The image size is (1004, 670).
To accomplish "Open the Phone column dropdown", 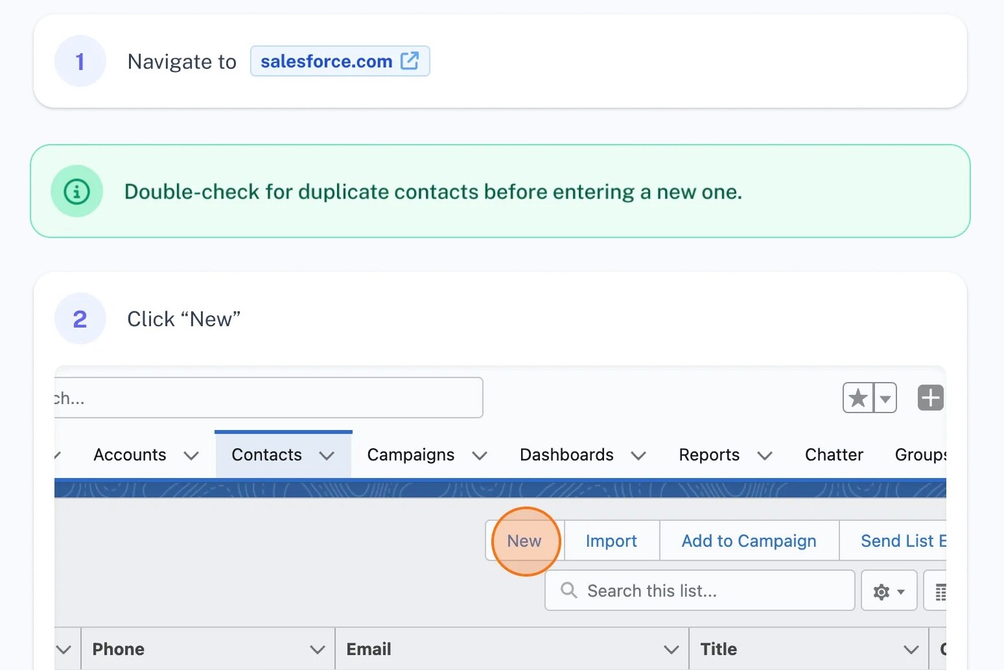I will [x=317, y=649].
